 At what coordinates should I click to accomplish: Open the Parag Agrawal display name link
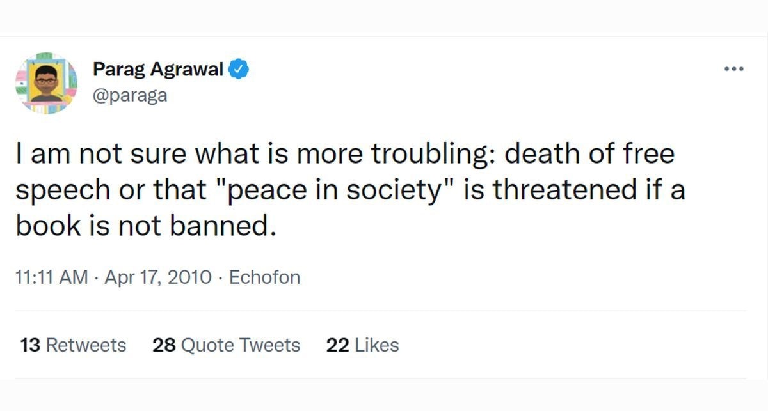[158, 69]
